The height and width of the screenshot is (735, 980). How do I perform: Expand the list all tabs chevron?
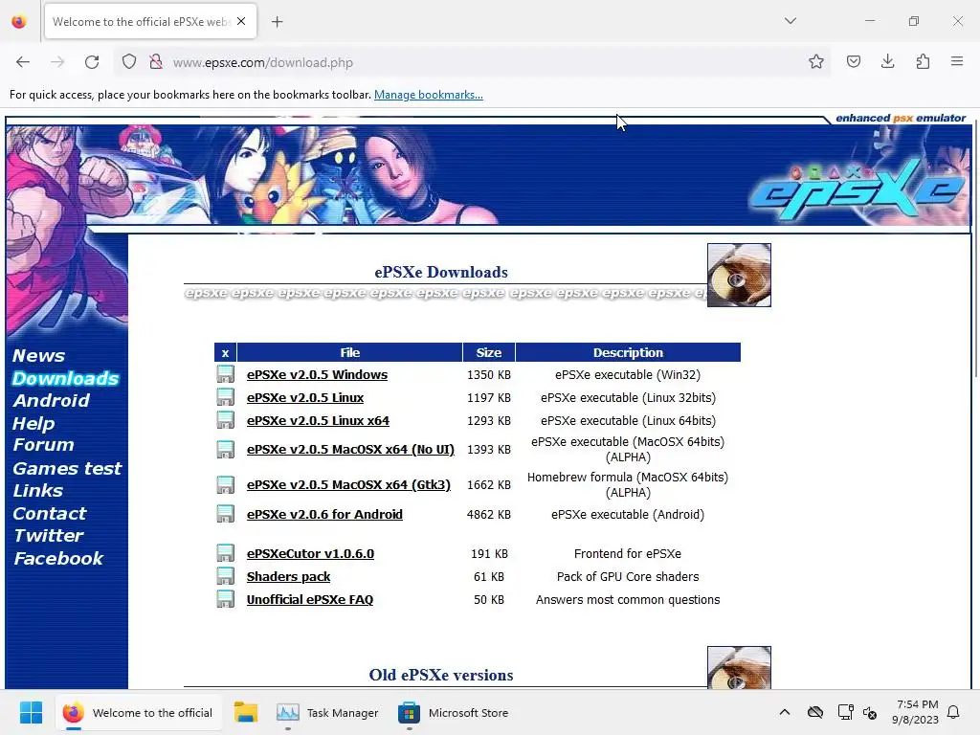pyautogui.click(x=790, y=21)
